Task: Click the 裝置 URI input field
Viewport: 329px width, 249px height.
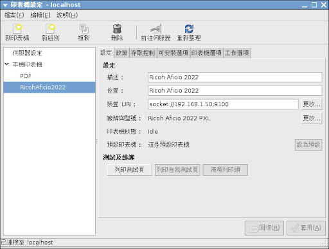Action: pos(223,104)
